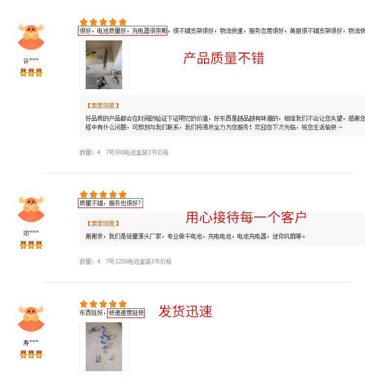Click the bull avatar of reviewer 寿***
Image resolution: width=365 pixels, height=391 pixels.
pos(31,316)
